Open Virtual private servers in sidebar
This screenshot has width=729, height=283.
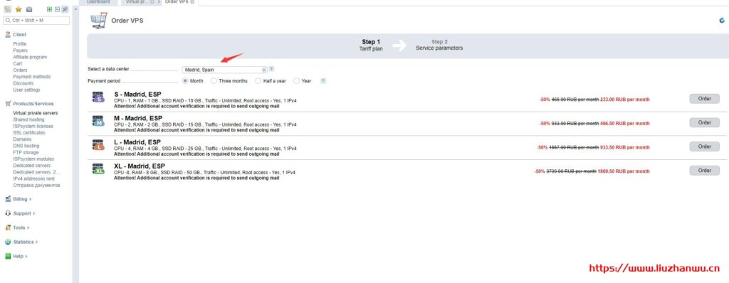click(36, 113)
